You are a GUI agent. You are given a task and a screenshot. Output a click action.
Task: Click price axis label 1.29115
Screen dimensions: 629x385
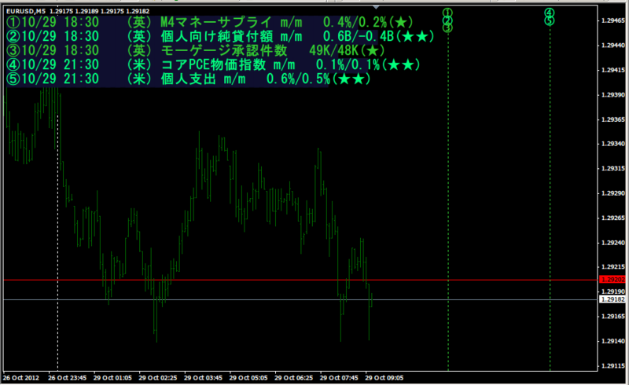pyautogui.click(x=613, y=366)
